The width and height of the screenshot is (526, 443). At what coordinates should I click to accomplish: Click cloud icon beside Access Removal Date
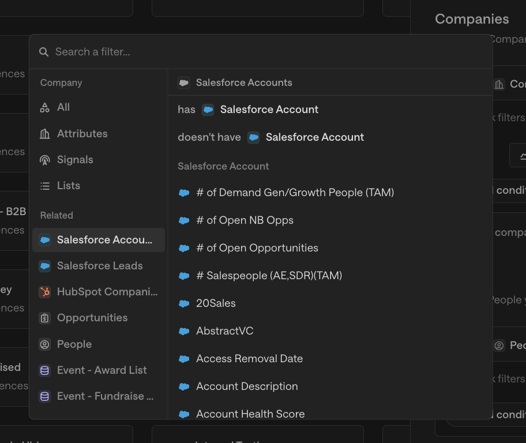(x=184, y=359)
